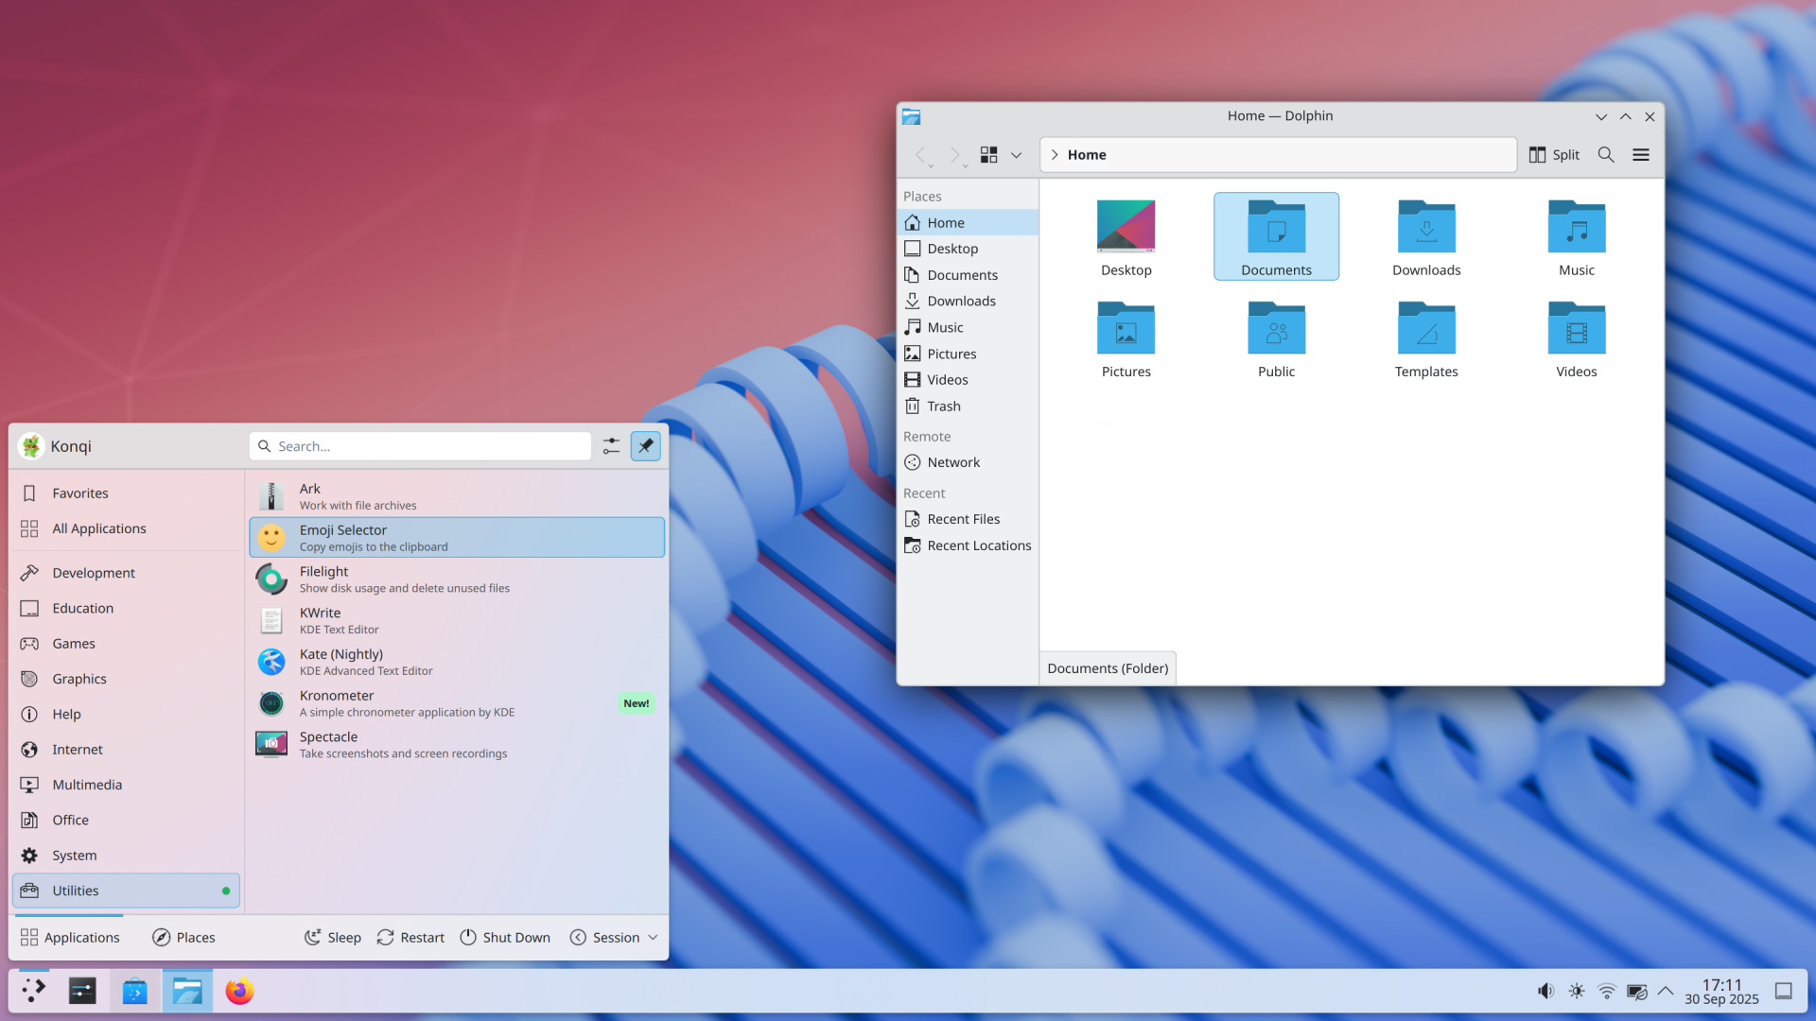1816x1021 pixels.
Task: Open the Trash place in sidebar
Action: point(943,407)
